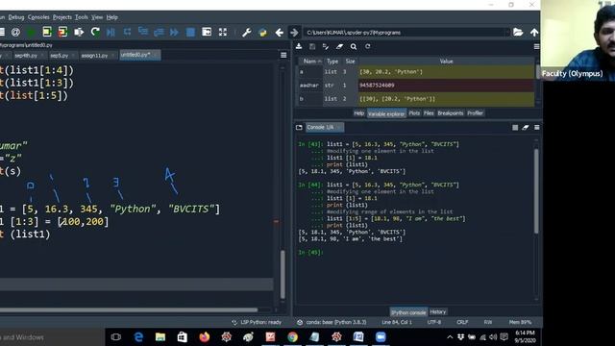Re-run the last script
The height and width of the screenshot is (346, 615).
click(x=95, y=32)
